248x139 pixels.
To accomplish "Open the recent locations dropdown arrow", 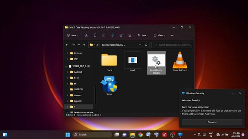I will (x=79, y=45).
